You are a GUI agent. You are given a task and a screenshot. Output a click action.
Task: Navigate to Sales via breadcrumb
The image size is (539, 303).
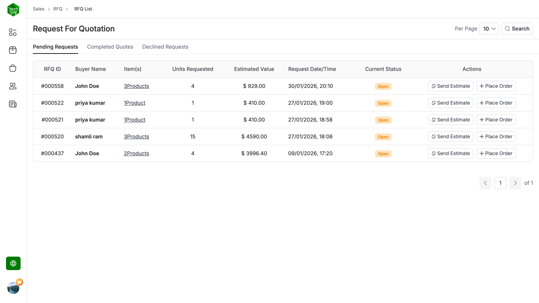click(39, 9)
